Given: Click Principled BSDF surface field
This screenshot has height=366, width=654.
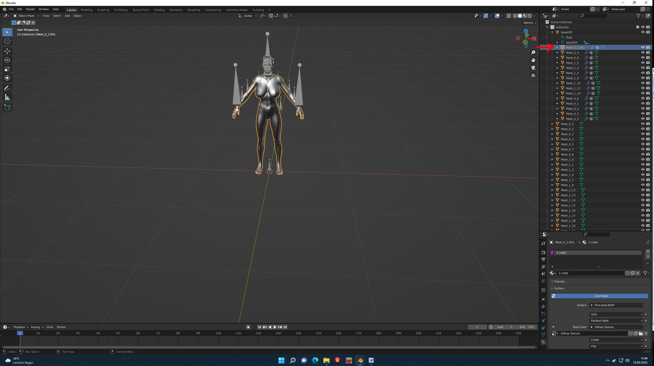Looking at the screenshot, I should (616, 305).
